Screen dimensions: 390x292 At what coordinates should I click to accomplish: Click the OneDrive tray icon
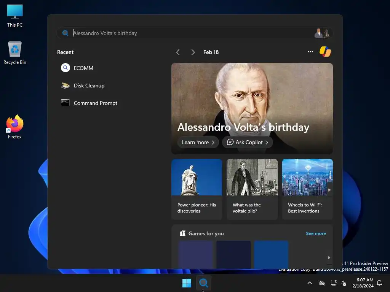pos(322,283)
